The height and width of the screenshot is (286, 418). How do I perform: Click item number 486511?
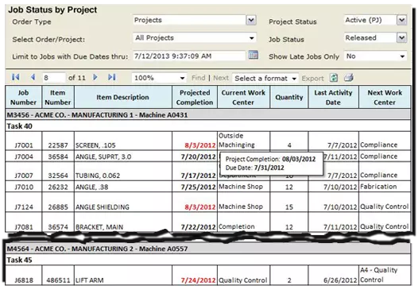[58, 280]
